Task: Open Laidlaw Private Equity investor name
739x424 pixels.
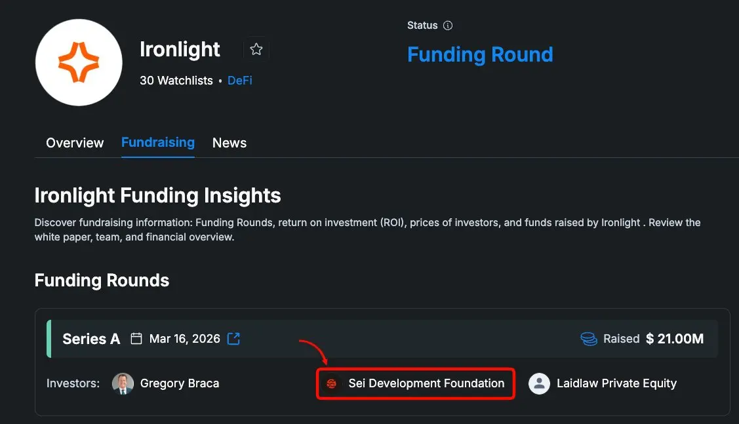Action: 616,384
